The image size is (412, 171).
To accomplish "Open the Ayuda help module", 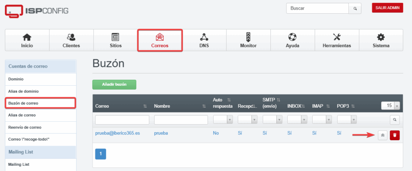I will point(293,40).
